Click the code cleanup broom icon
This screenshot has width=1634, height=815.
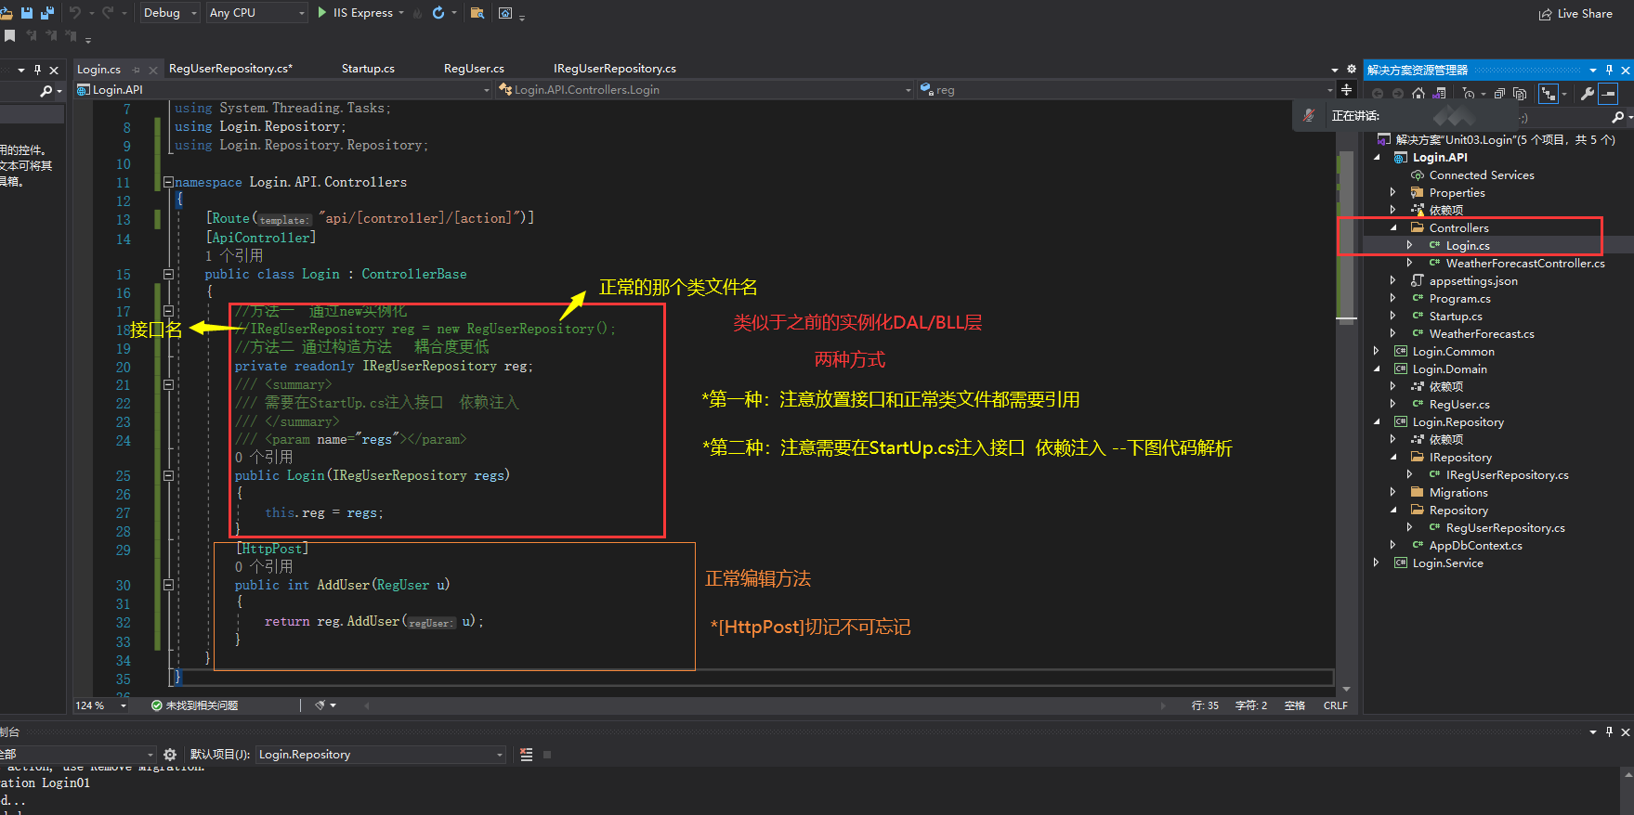pos(320,705)
